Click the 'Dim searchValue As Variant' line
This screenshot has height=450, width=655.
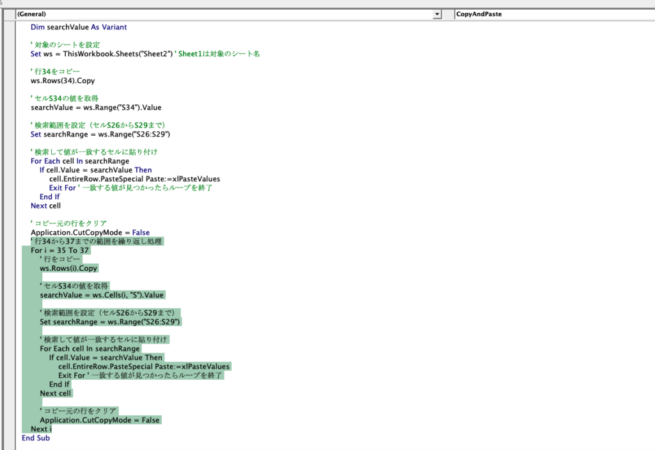click(79, 28)
